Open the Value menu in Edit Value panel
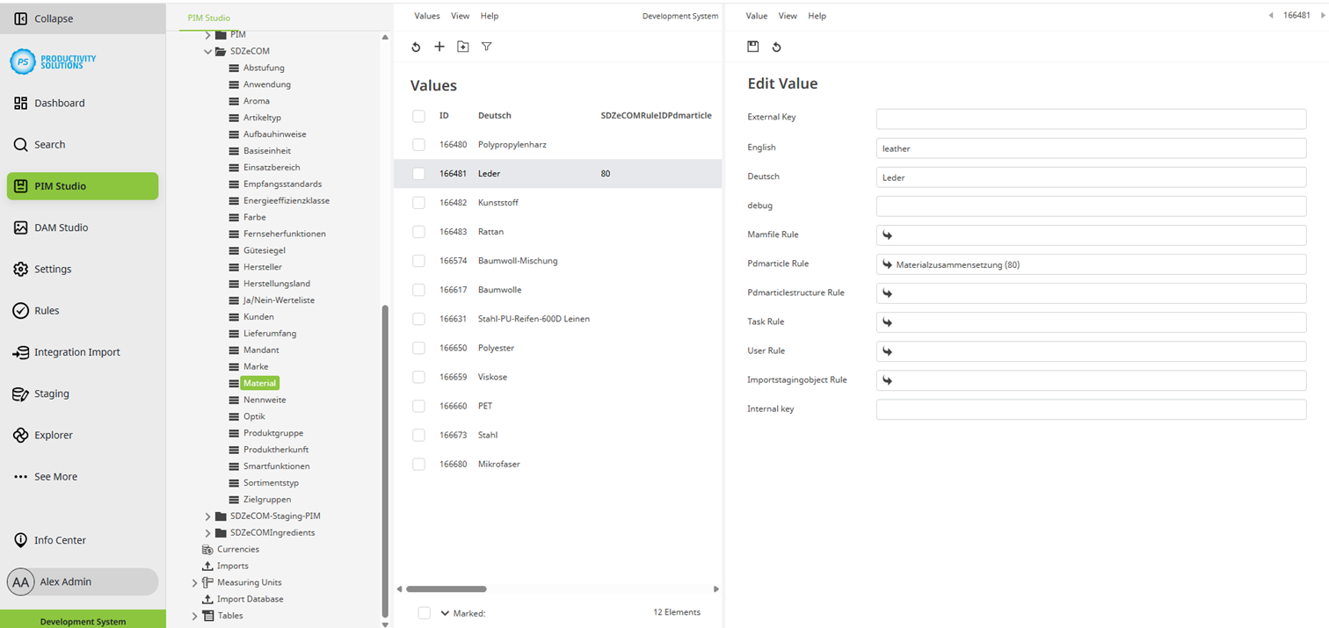Image resolution: width=1329 pixels, height=628 pixels. [756, 16]
